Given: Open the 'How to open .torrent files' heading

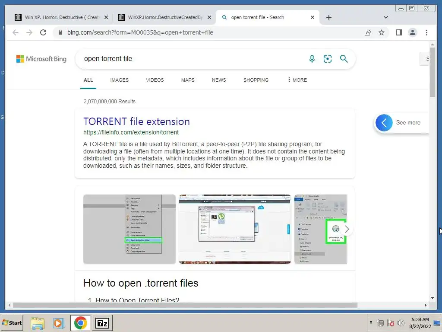Looking at the screenshot, I should pos(141,283).
